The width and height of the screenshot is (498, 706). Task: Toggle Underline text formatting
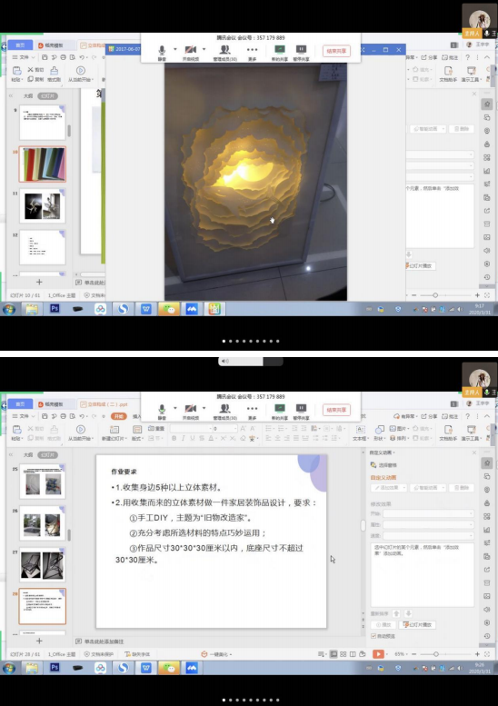(x=193, y=438)
